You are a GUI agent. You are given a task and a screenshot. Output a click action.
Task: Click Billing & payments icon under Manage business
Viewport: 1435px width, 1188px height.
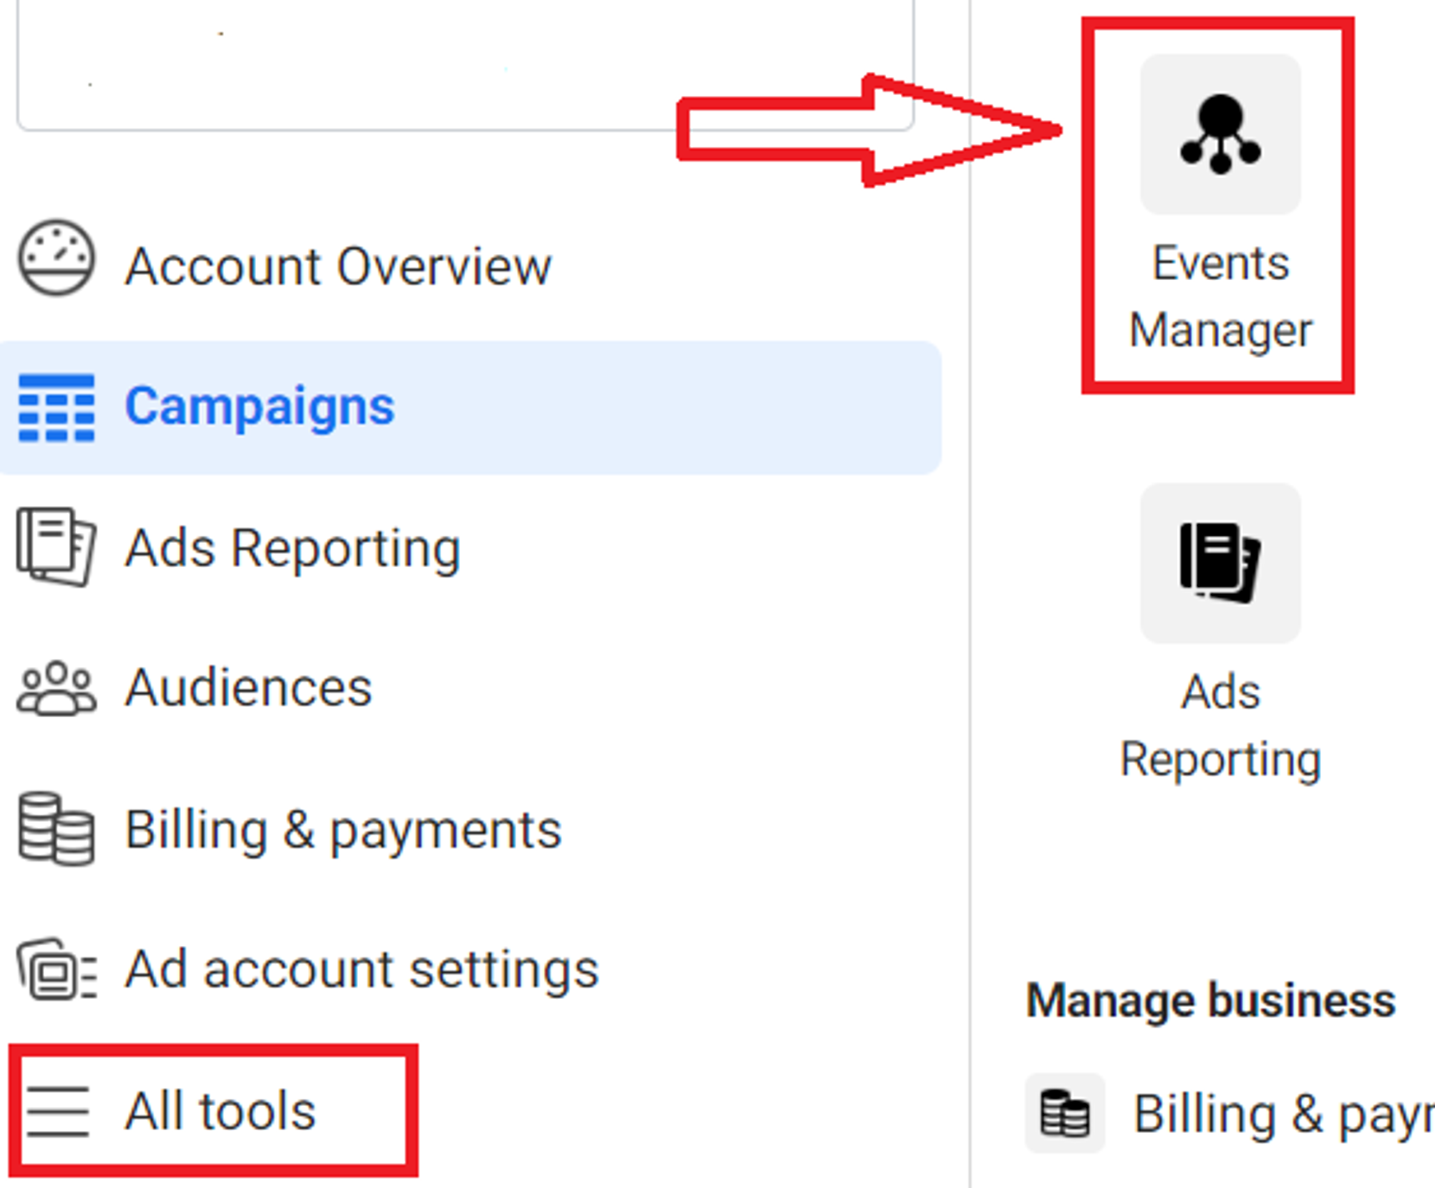tap(1064, 1113)
